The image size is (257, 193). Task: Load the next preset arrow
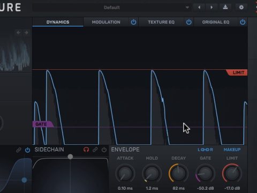pos(211,8)
